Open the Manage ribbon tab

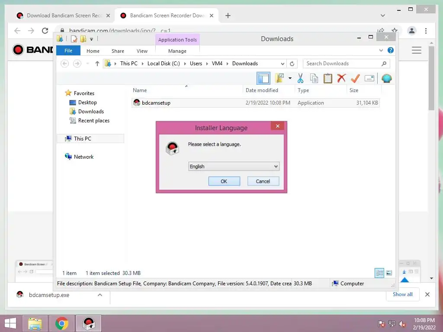(x=177, y=51)
